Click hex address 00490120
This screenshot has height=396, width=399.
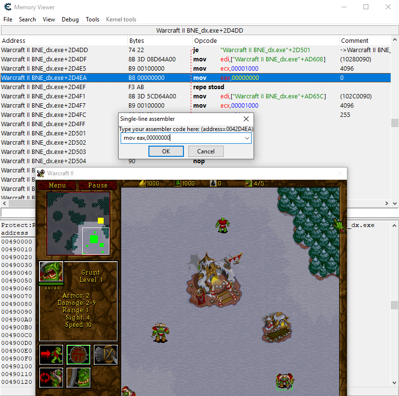pos(17,382)
